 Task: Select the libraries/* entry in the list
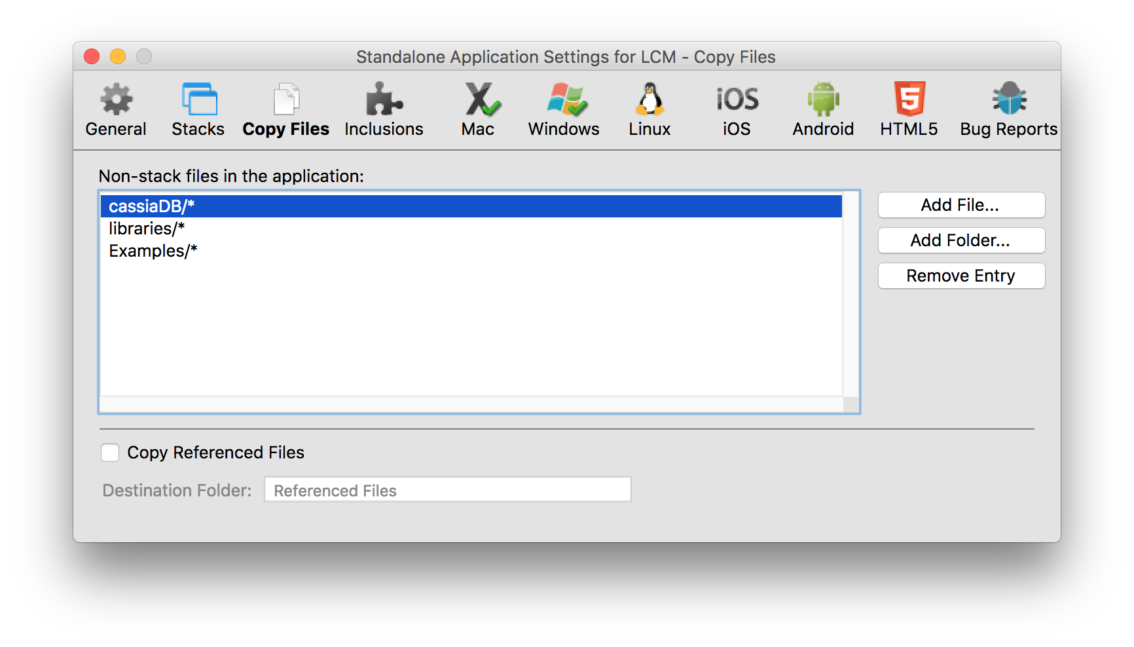click(x=471, y=229)
